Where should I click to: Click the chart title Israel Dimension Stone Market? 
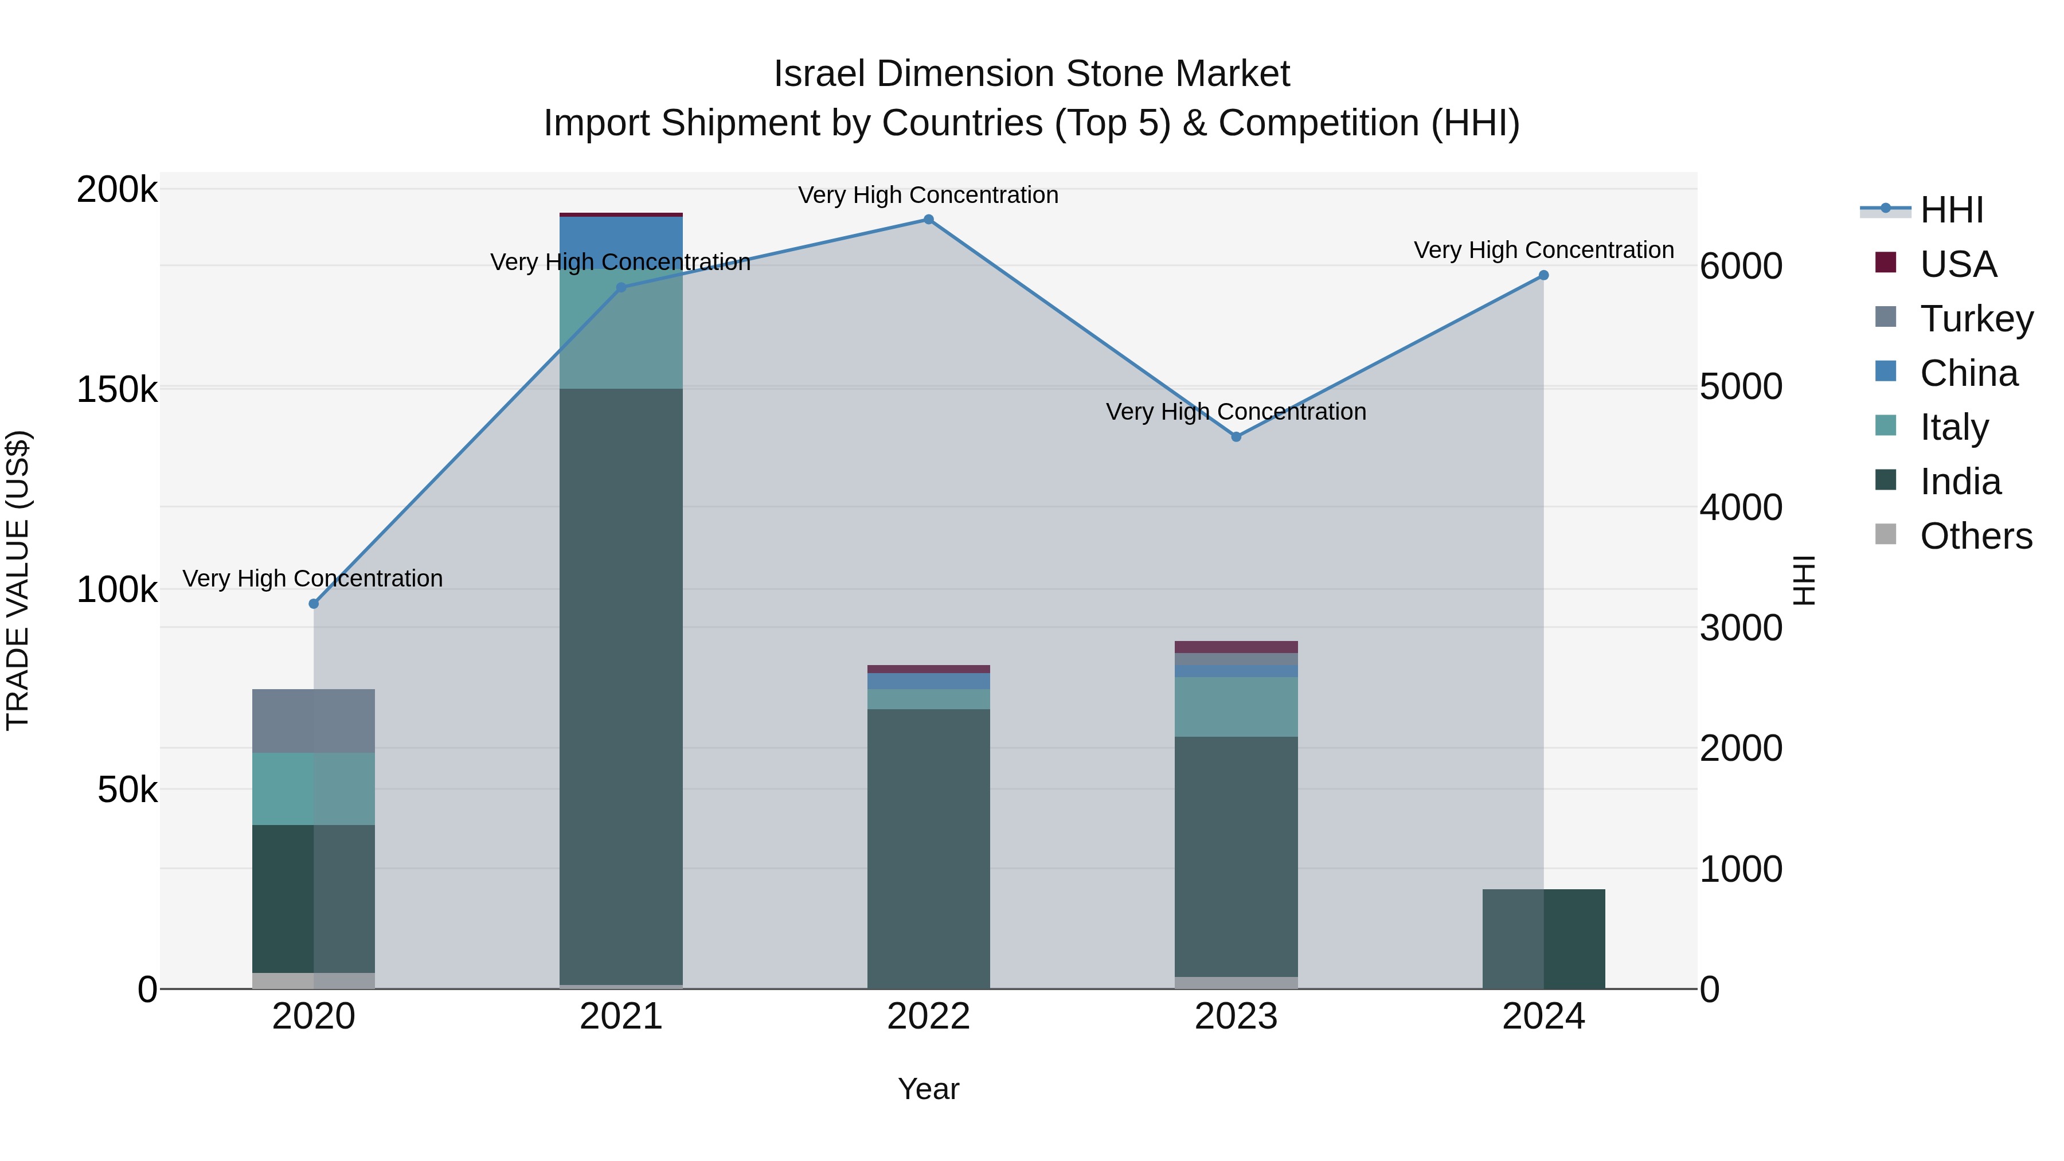point(1032,74)
